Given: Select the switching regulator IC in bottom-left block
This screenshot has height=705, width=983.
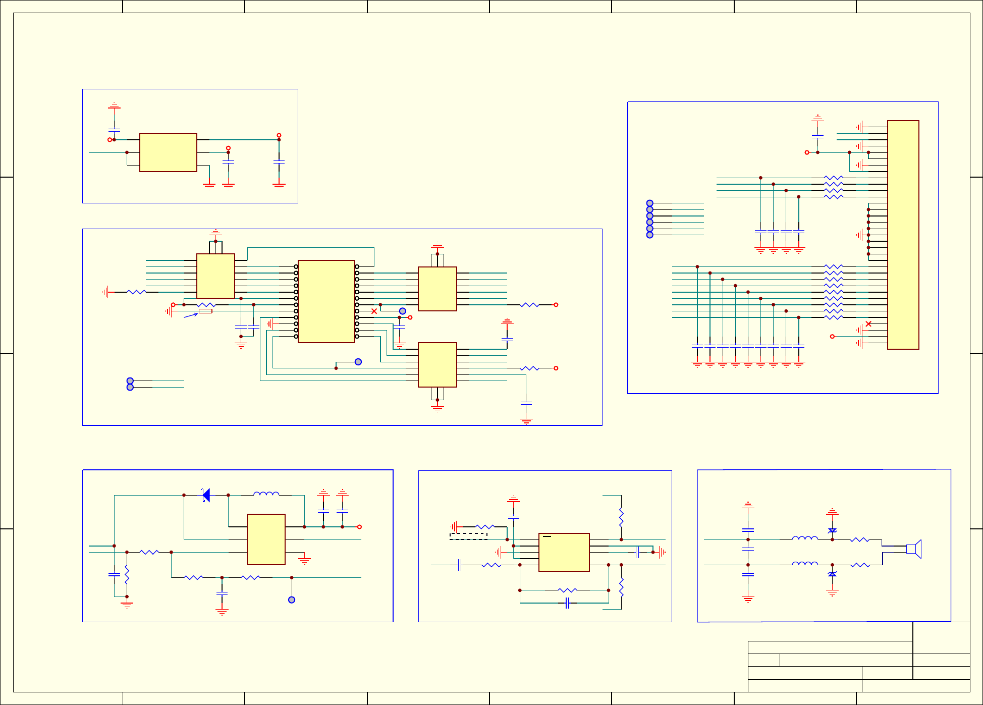Looking at the screenshot, I should point(266,539).
